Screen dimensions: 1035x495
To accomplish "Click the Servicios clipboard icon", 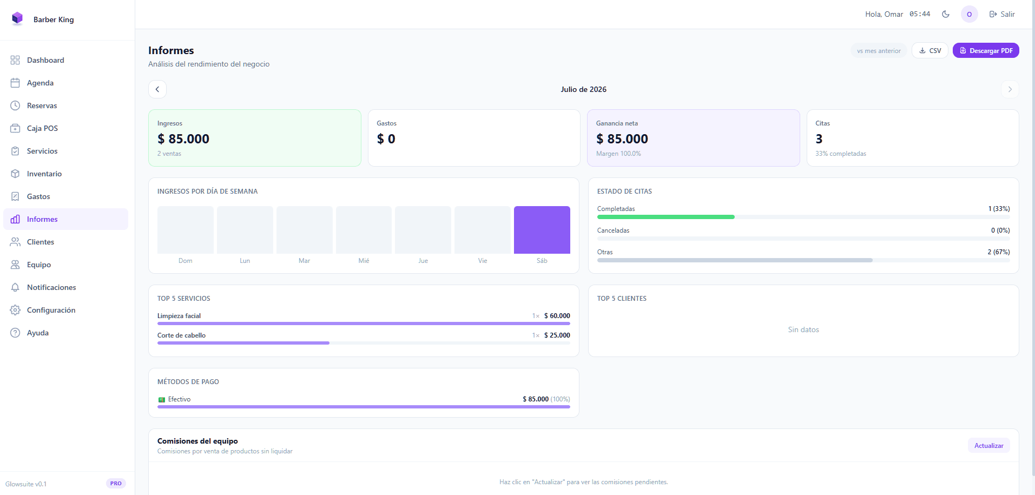I will [x=15, y=151].
